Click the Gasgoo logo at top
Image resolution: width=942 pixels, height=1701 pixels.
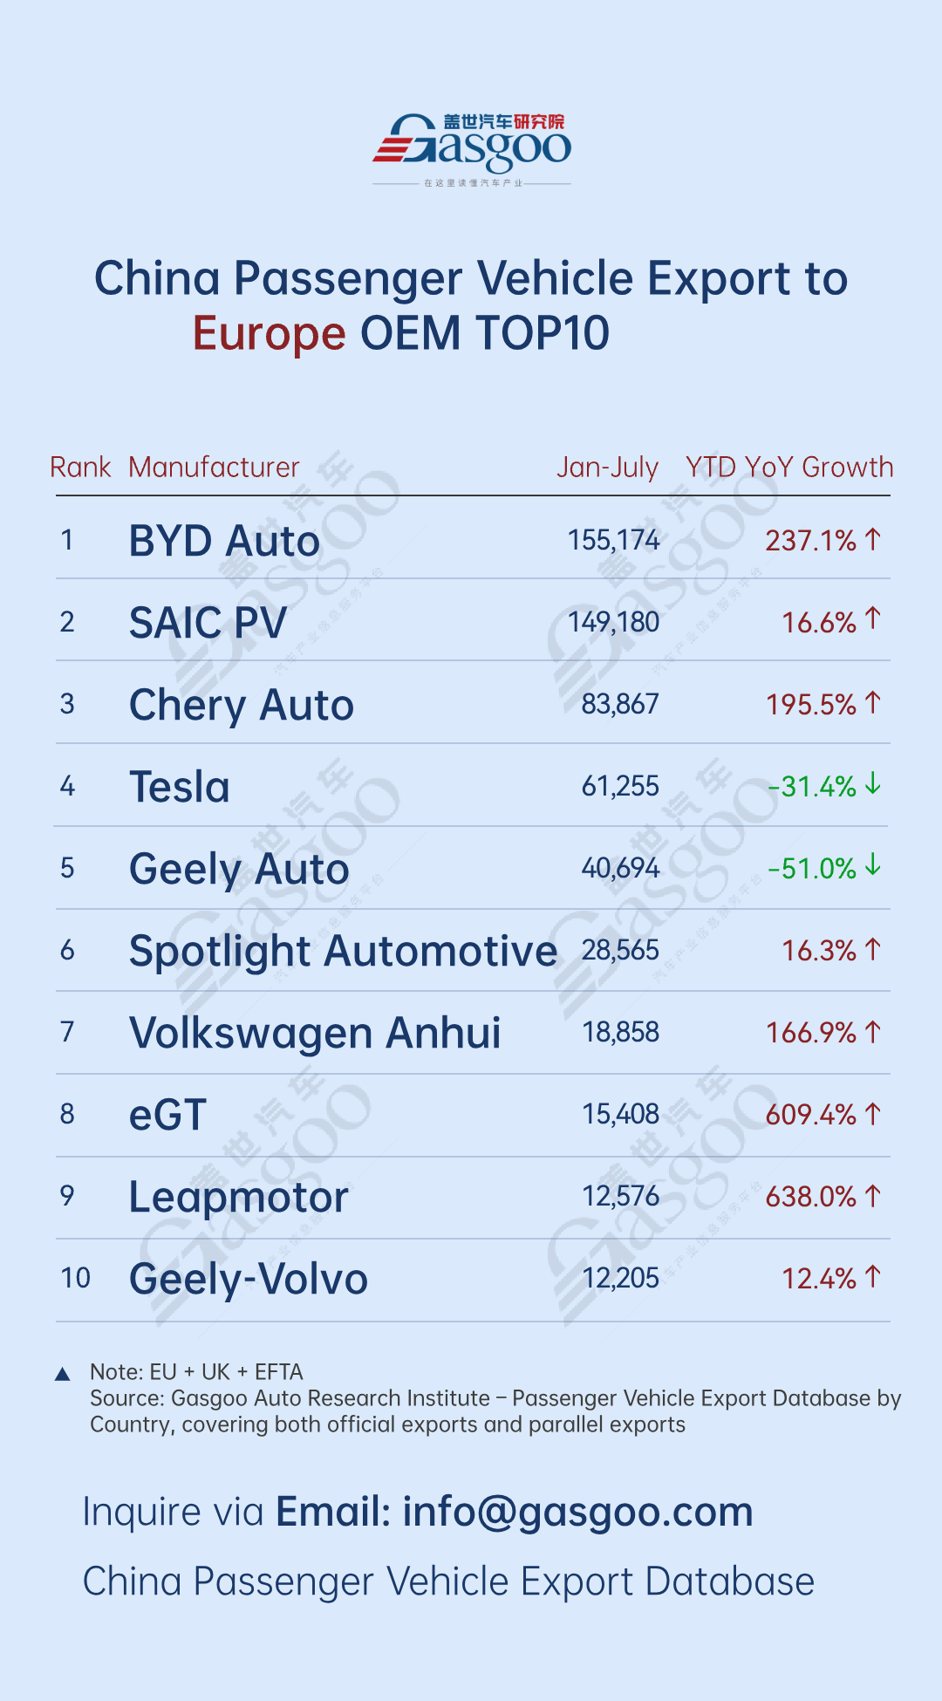pos(472,147)
